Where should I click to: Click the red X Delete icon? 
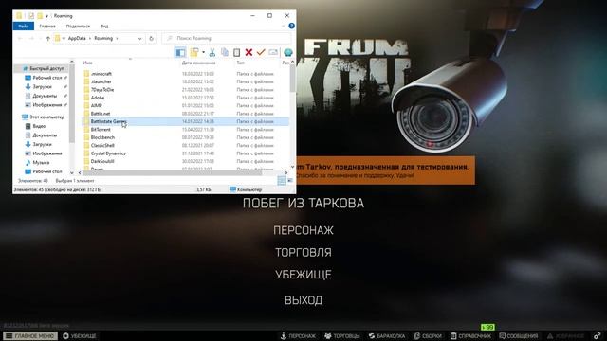click(x=248, y=52)
